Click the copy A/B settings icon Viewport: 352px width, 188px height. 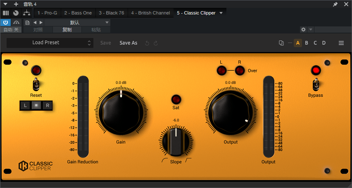(x=281, y=43)
